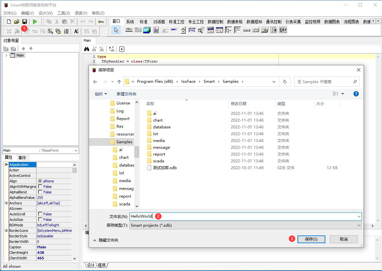Viewport: 382px width, 271px height.
Task: Open the 工具(X) menu
Action: [x=63, y=13]
